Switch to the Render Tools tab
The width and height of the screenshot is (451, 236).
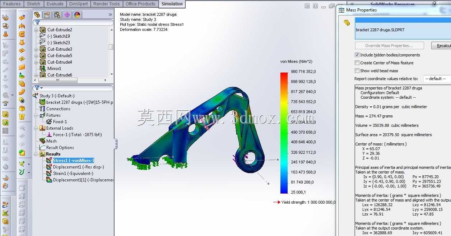coord(106,4)
